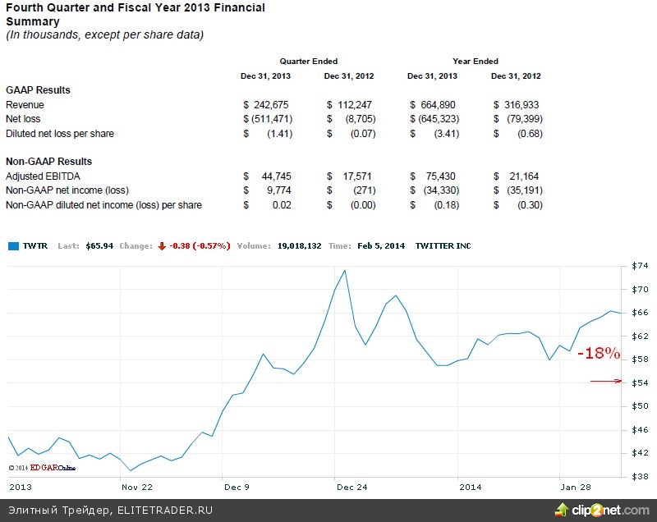The height and width of the screenshot is (522, 657).
Task: Click the Adjusted EBITDA value 21,164
Action: pos(524,176)
